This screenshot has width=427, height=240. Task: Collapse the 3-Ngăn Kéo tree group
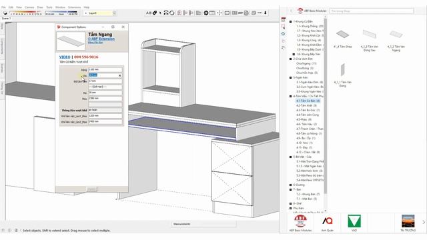[x=291, y=77]
